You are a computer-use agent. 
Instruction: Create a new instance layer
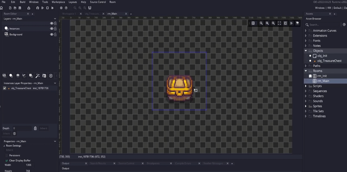pos(11,76)
